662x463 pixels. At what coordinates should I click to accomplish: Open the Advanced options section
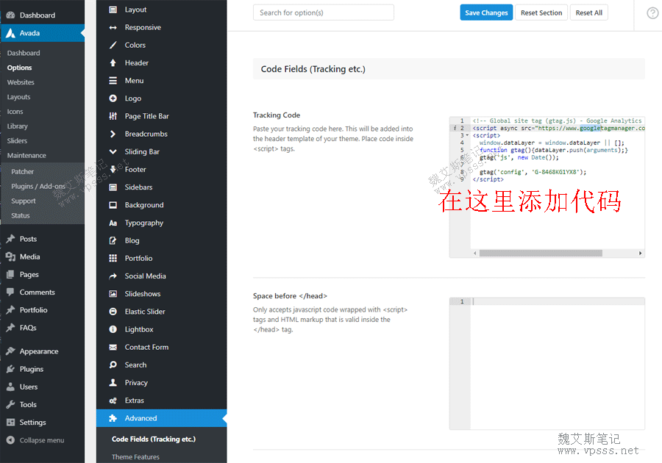tap(140, 418)
